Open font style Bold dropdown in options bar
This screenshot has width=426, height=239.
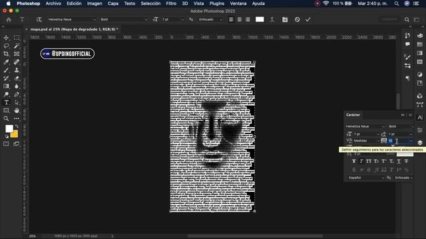pos(124,19)
